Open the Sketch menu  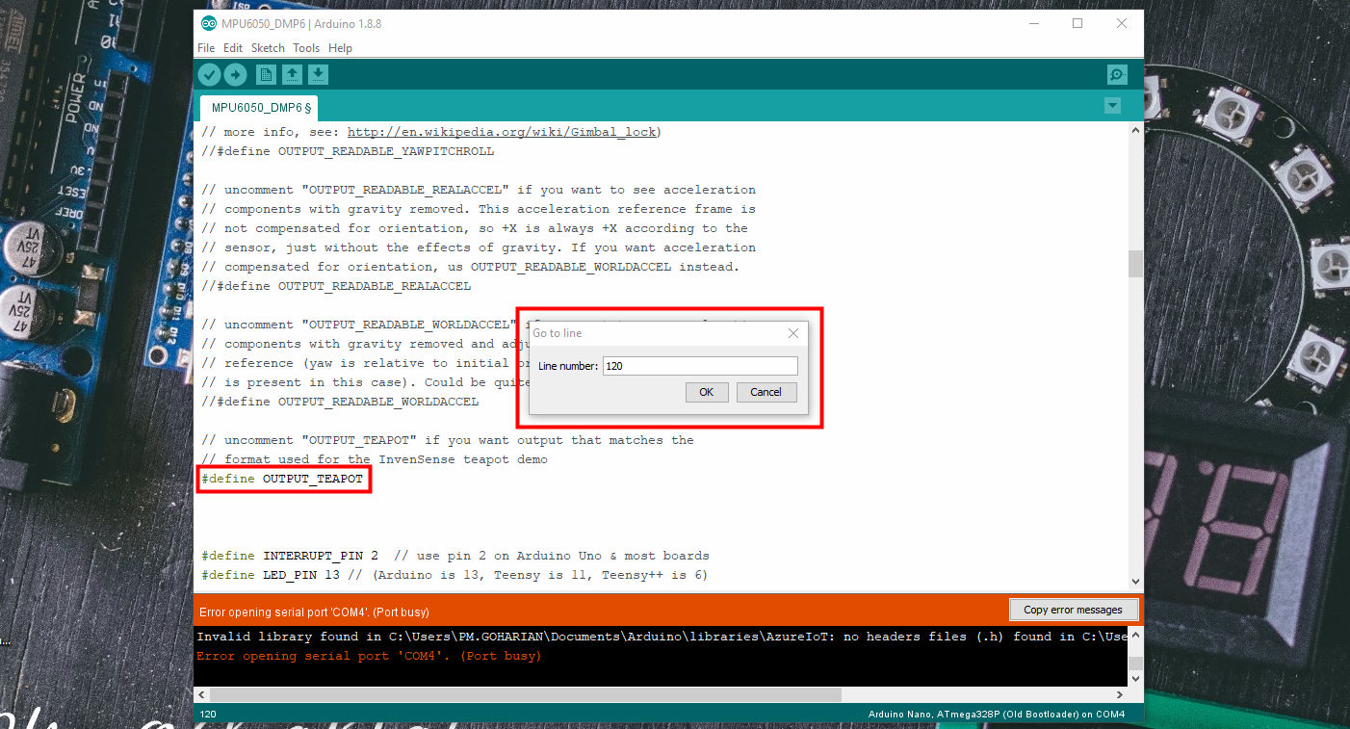pos(268,48)
